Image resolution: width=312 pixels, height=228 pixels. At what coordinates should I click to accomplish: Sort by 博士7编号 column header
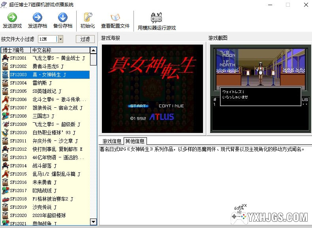(x=15, y=50)
